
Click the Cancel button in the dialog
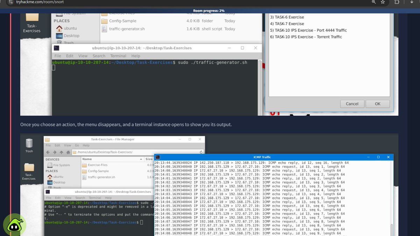[352, 104]
